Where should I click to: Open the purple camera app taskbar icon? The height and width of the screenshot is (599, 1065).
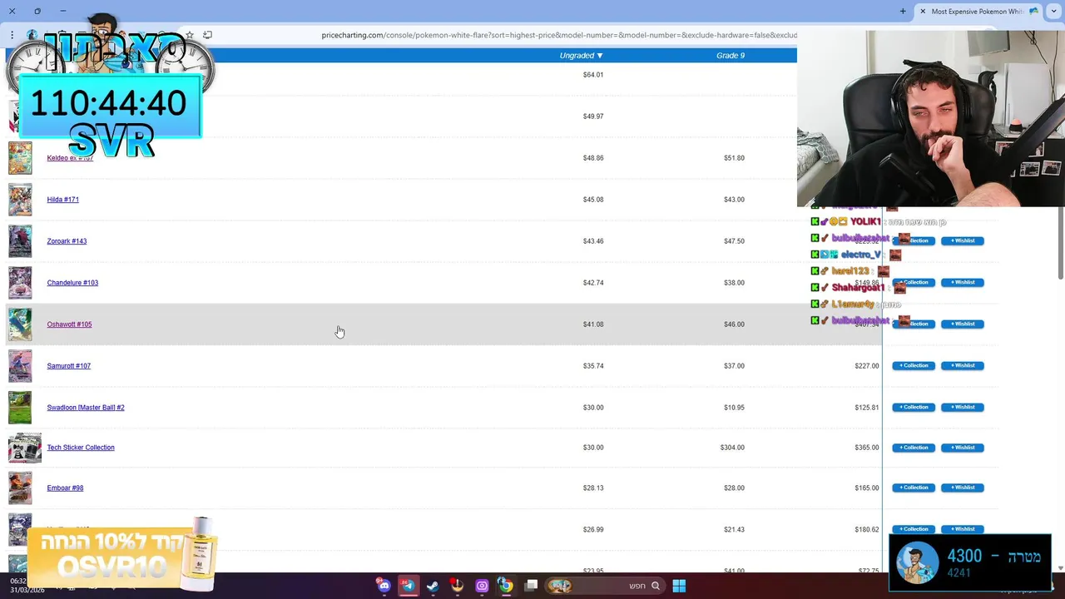tap(482, 586)
